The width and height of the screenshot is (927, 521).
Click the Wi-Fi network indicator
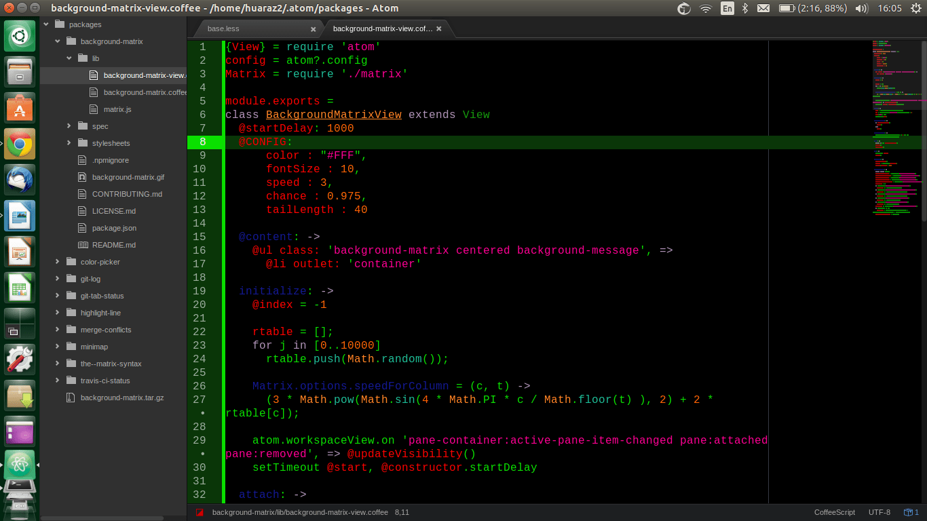pyautogui.click(x=706, y=9)
